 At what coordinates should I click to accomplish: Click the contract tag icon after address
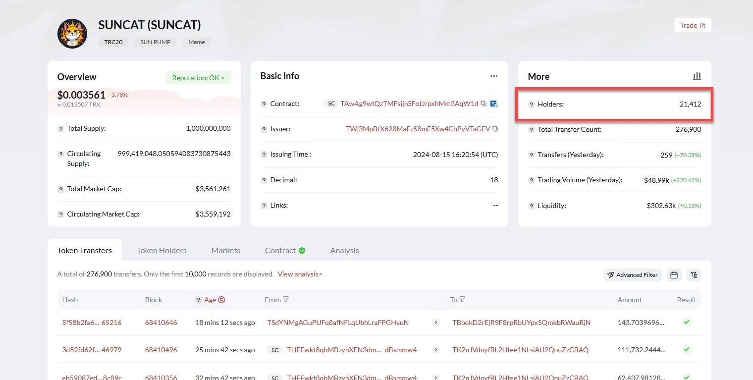(x=493, y=104)
